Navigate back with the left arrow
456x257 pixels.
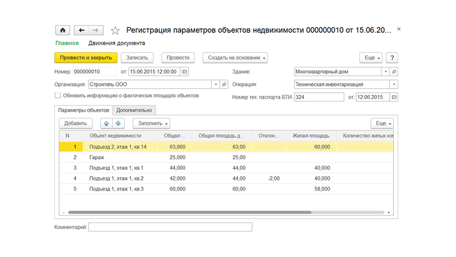[x=81, y=30]
